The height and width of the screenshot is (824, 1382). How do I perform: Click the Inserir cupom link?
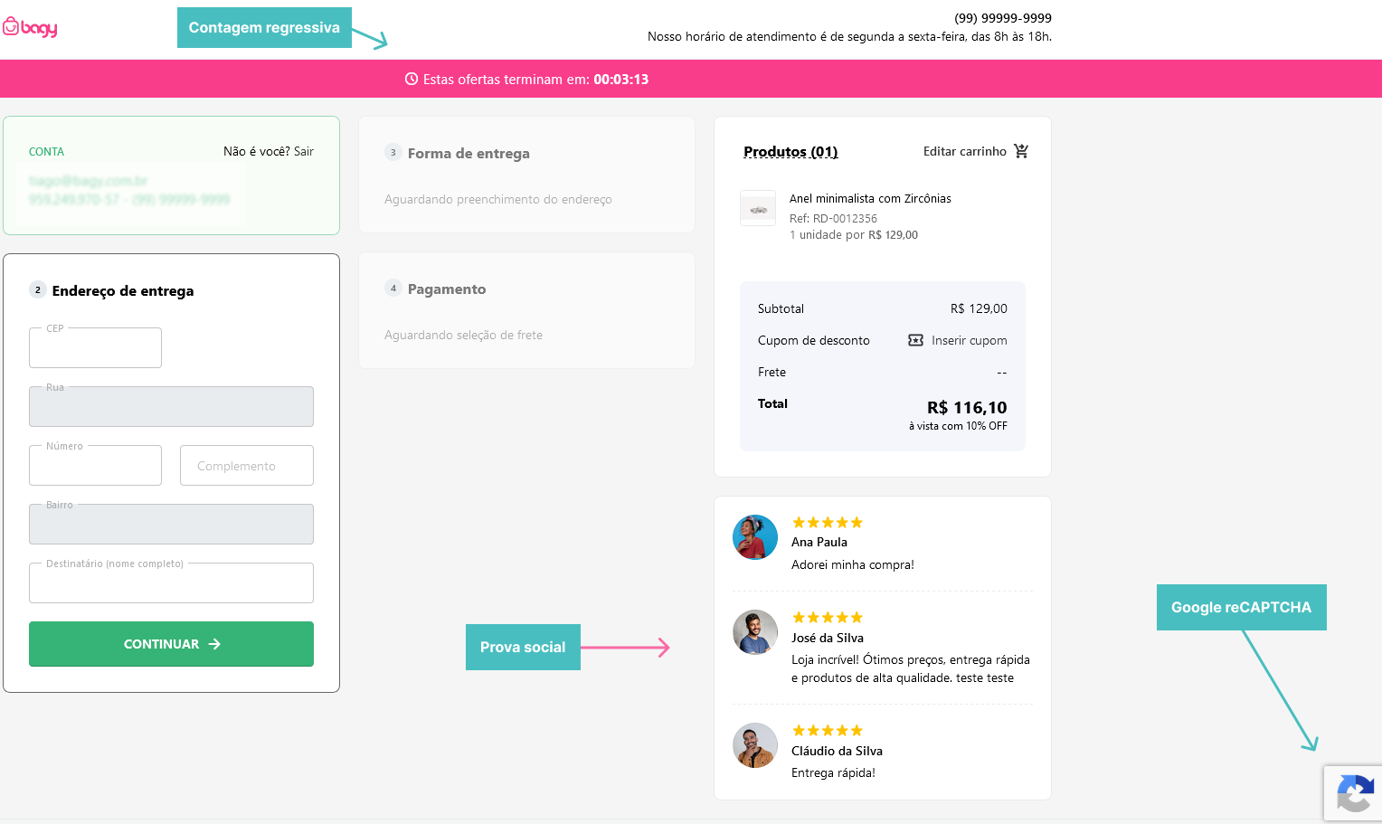(x=970, y=340)
